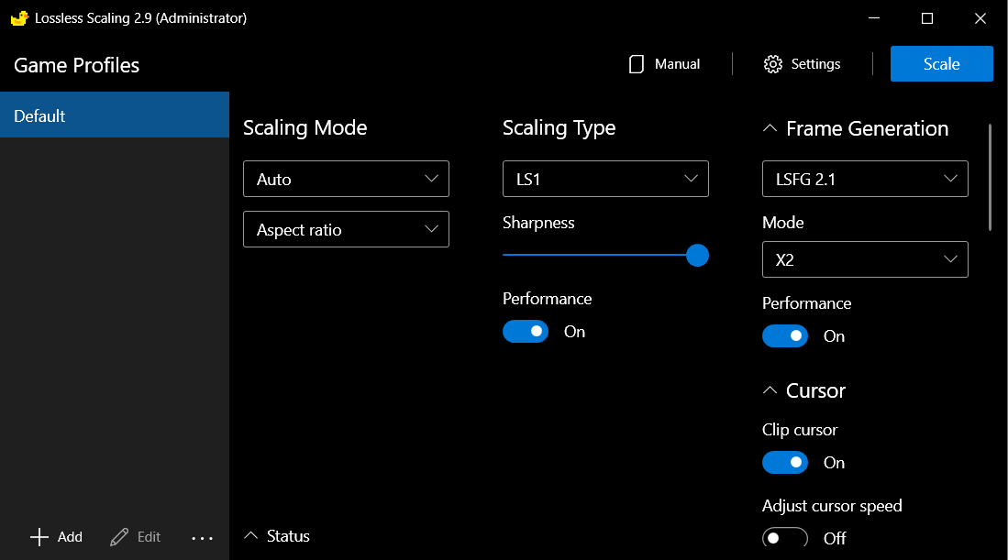Open the LSFG 2.1 frame generation dropdown
The height and width of the screenshot is (560, 1008).
pyautogui.click(x=865, y=179)
